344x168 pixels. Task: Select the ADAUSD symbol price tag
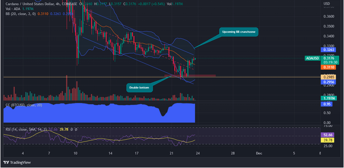312,58
